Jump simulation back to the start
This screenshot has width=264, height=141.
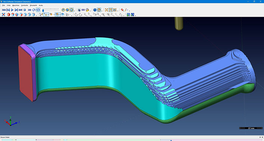(x=4, y=10)
